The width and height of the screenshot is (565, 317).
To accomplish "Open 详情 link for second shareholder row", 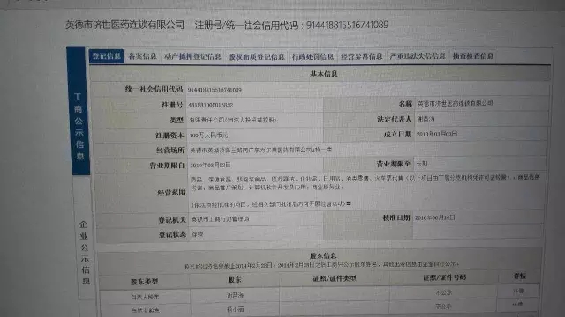I will click(517, 305).
